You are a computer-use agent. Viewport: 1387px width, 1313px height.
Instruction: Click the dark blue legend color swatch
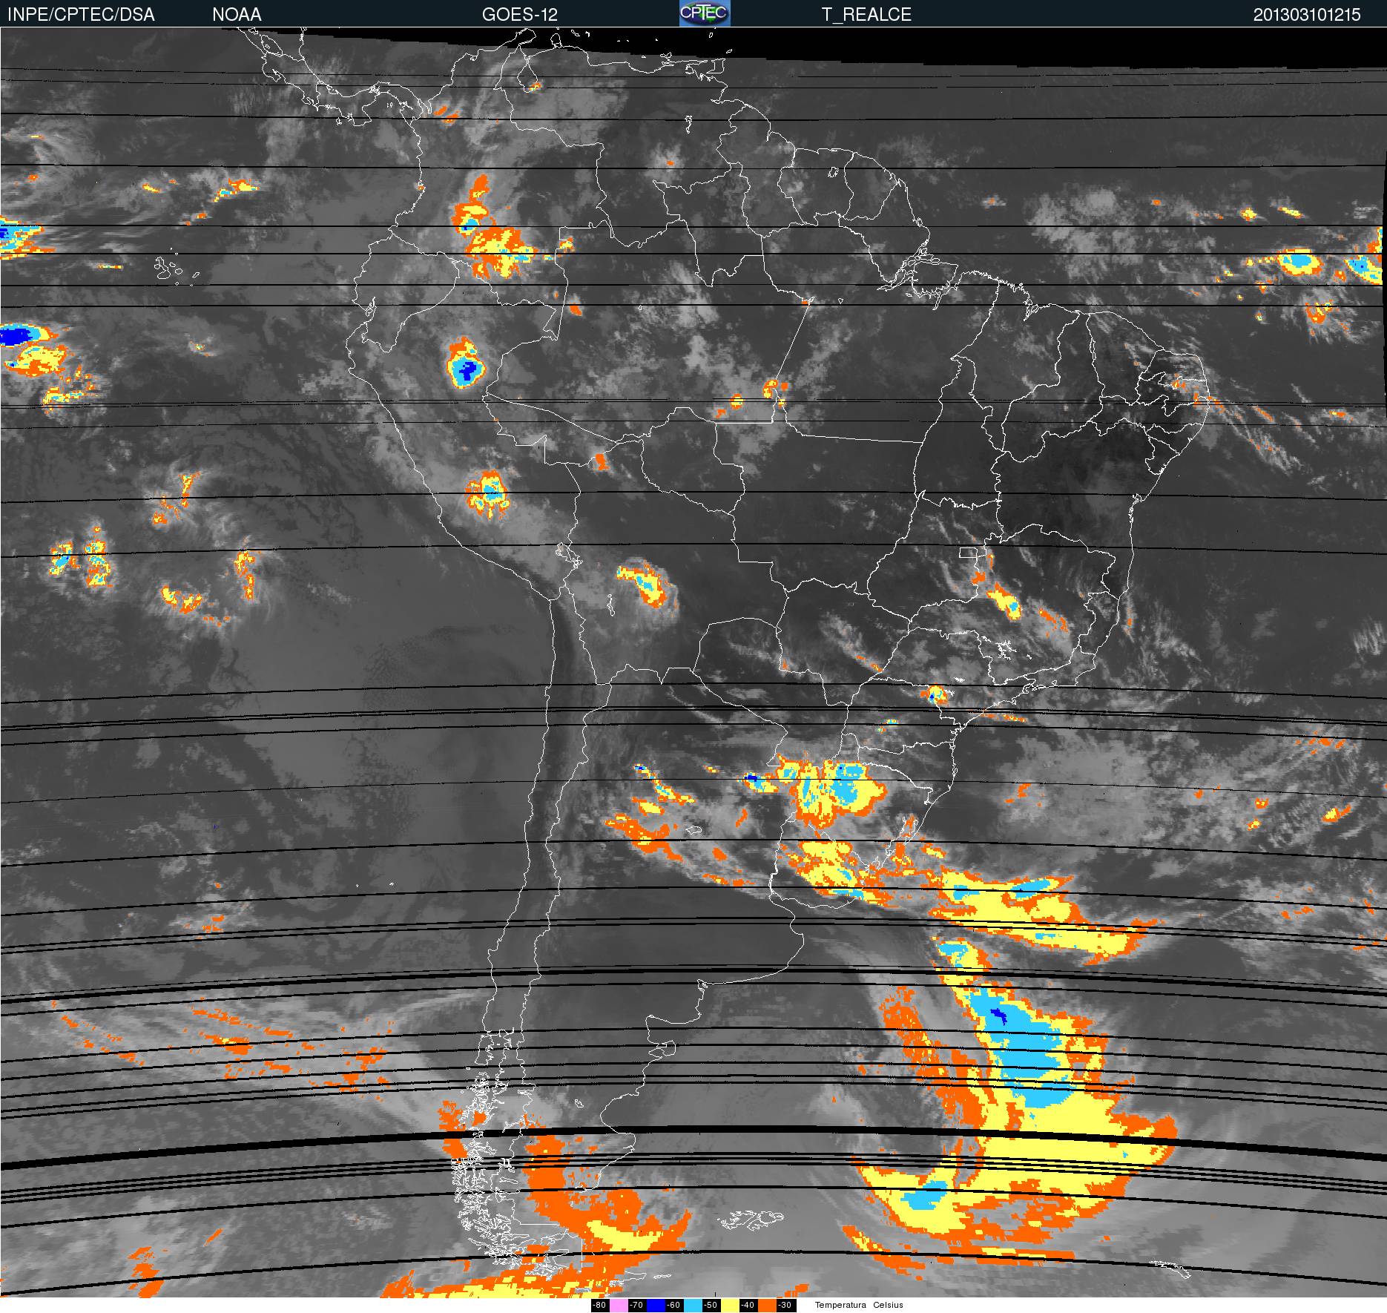[656, 1306]
